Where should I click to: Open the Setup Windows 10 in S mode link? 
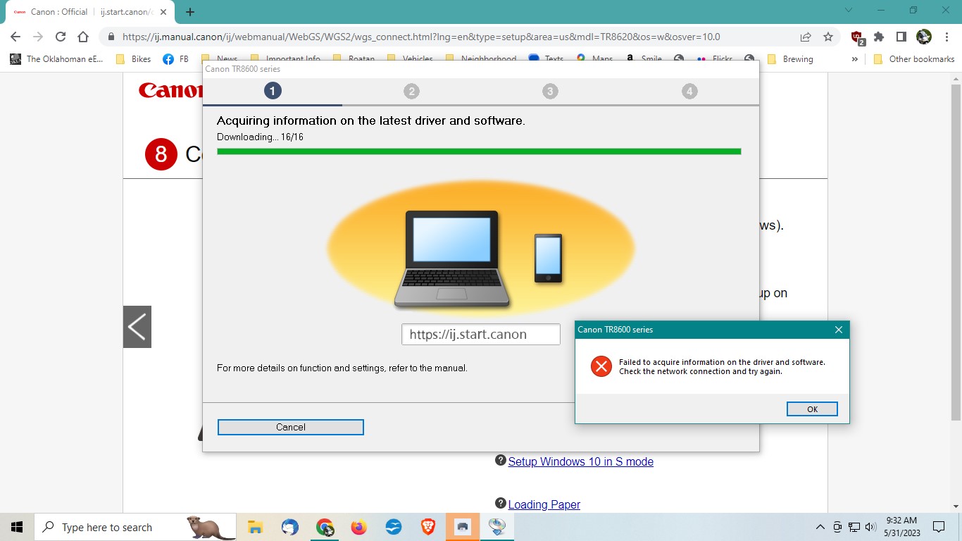(x=581, y=461)
